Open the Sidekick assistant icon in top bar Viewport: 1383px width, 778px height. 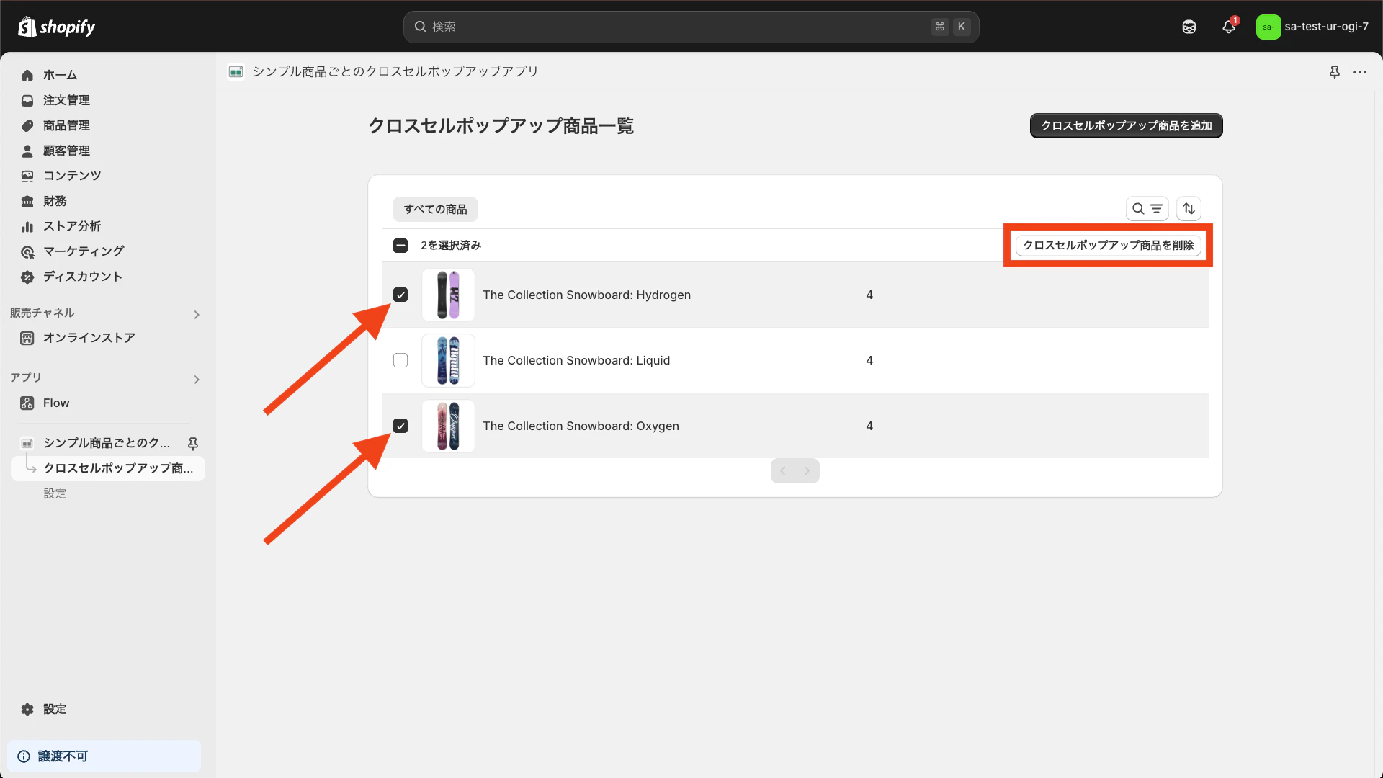pos(1189,27)
